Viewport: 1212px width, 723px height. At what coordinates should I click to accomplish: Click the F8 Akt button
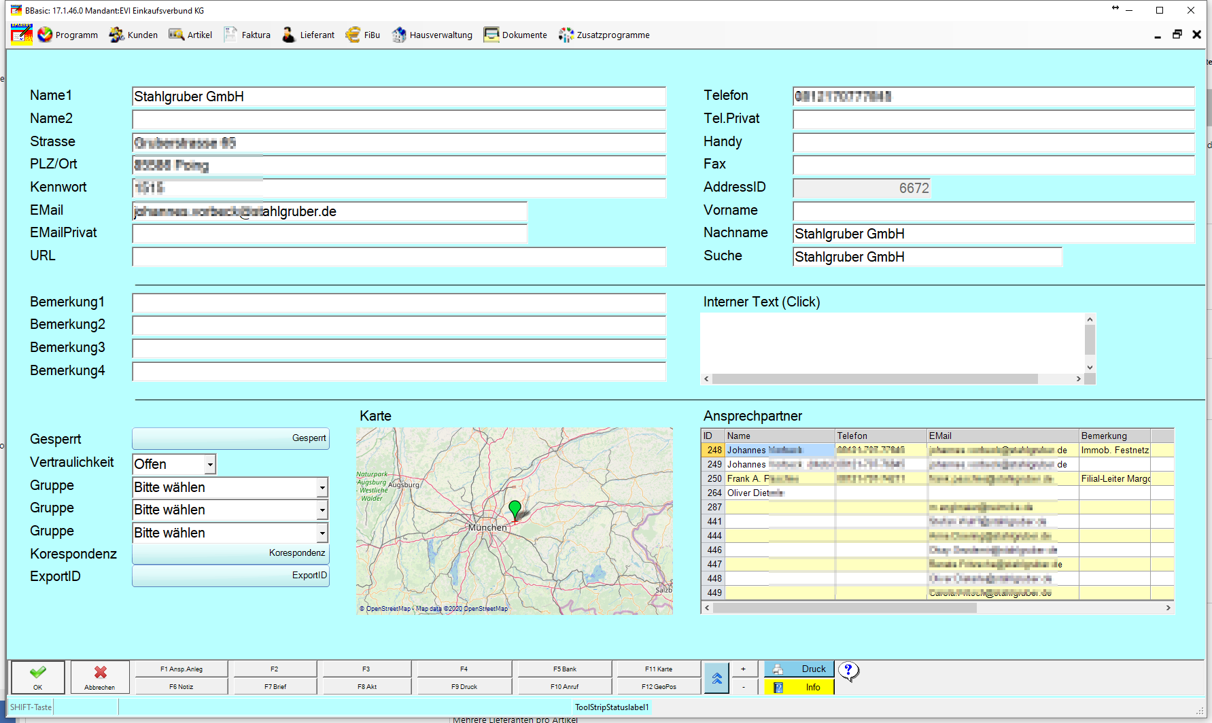pyautogui.click(x=367, y=686)
